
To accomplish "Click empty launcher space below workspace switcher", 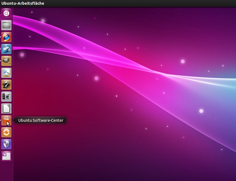I will 6,172.
